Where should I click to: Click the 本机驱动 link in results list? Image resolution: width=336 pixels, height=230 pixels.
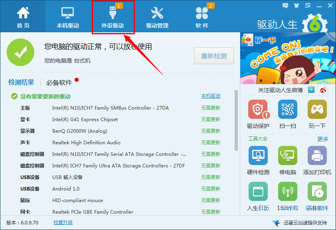click(x=210, y=96)
